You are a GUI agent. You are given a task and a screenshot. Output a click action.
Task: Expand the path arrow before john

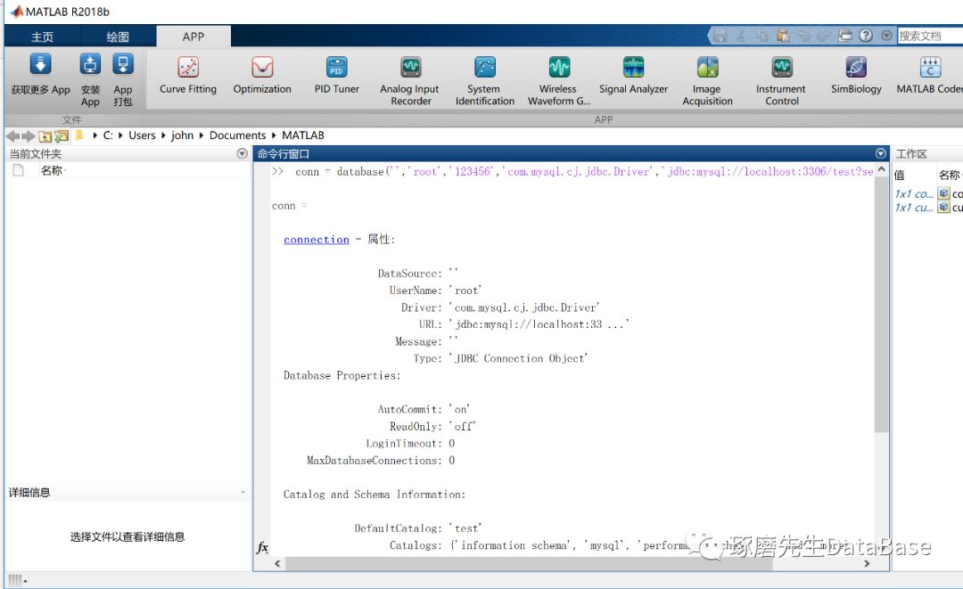pos(163,135)
